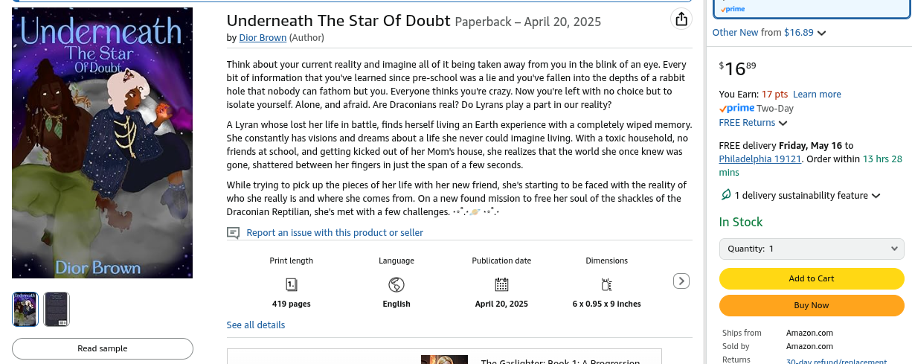Open the Quantity dropdown selector

(x=812, y=249)
